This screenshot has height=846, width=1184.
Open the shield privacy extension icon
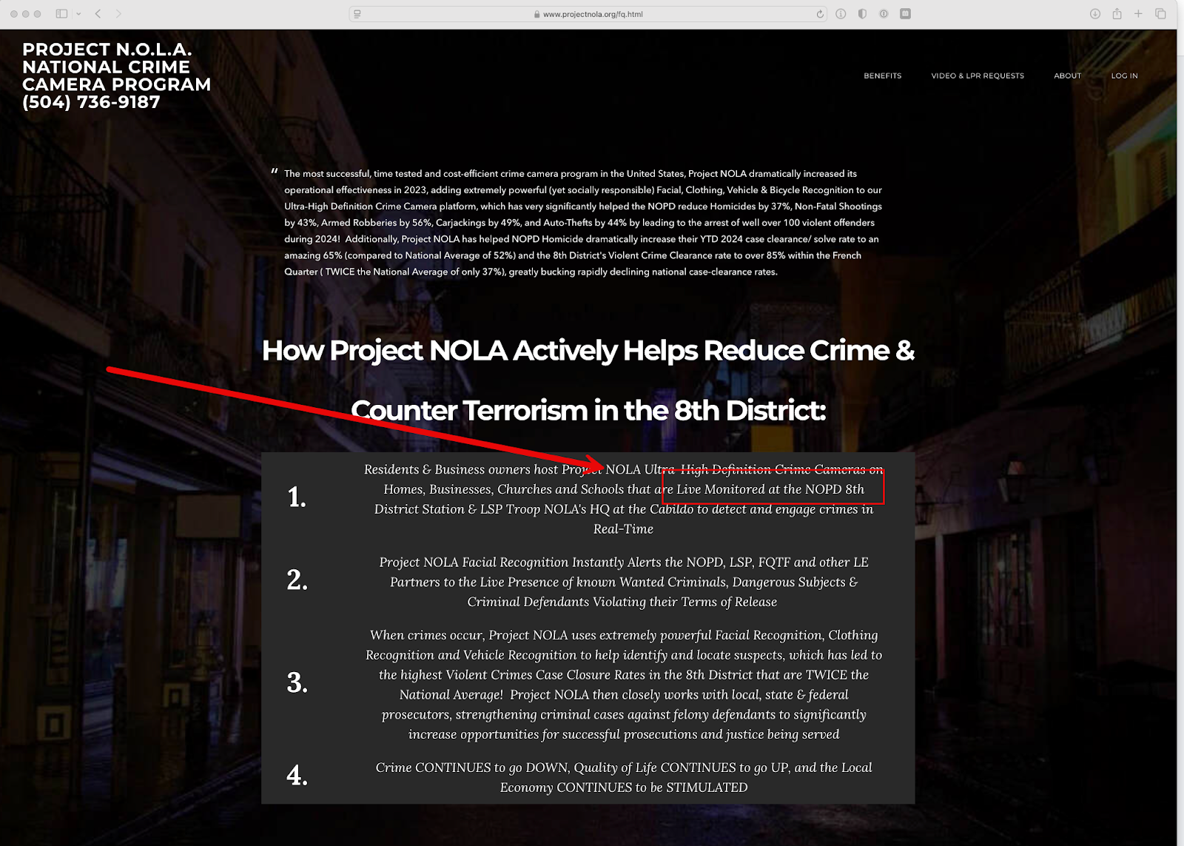[x=862, y=14]
